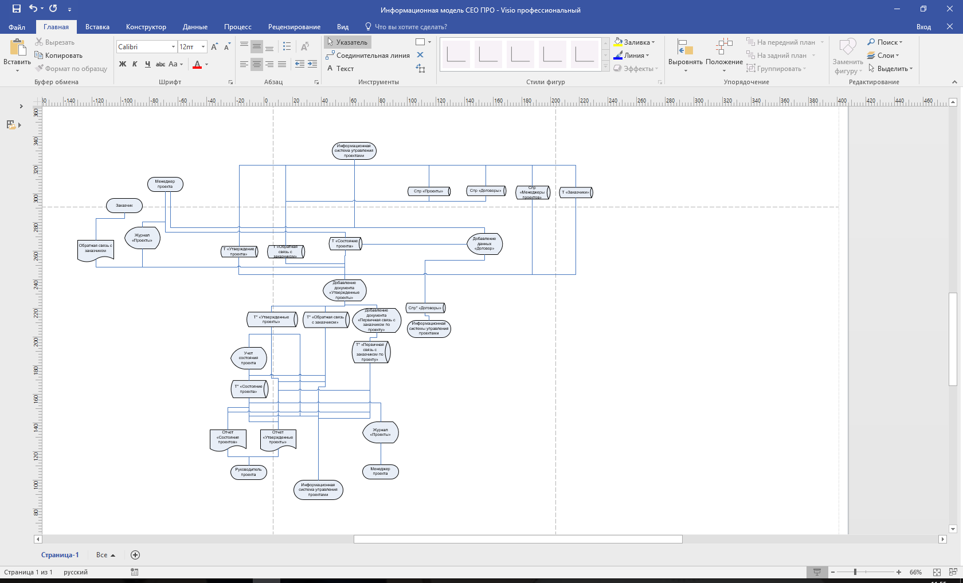Image resolution: width=963 pixels, height=583 pixels.
Task: Toggle bold Ж formatting
Action: [x=122, y=64]
